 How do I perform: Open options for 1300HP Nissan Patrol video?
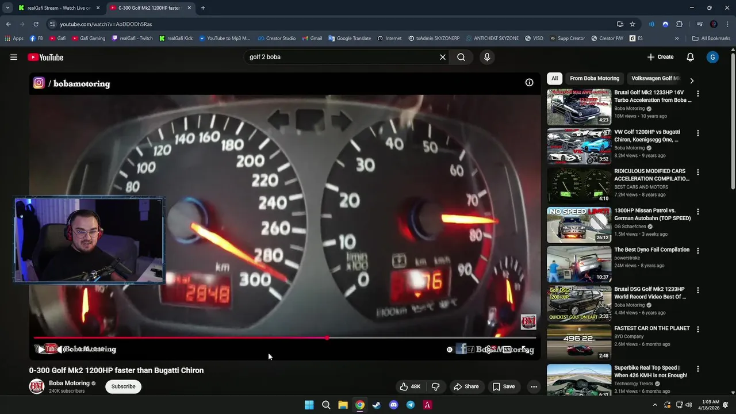tap(698, 212)
